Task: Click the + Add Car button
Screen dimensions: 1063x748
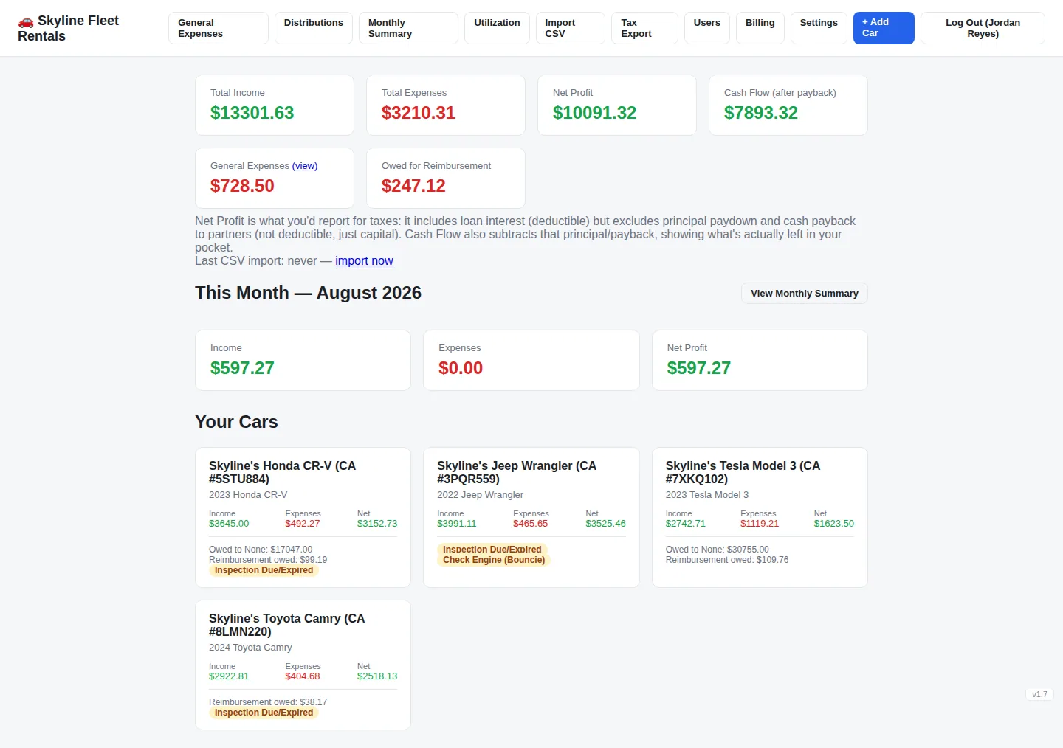Action: (x=884, y=28)
